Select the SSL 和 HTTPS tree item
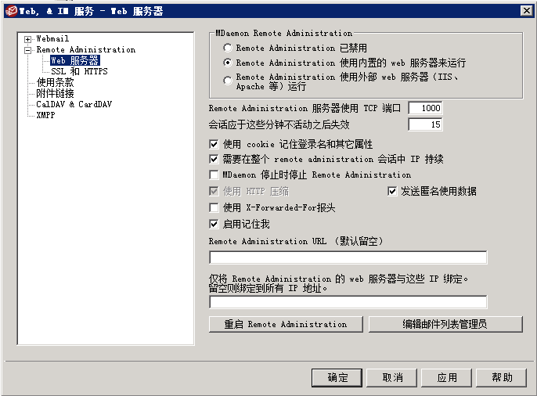The width and height of the screenshot is (537, 396). click(x=79, y=71)
